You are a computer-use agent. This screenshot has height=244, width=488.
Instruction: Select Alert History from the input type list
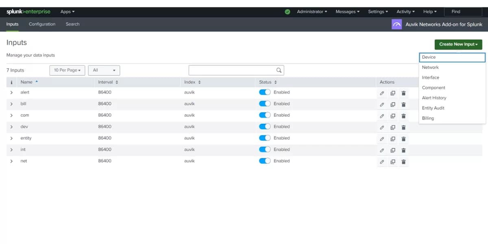point(434,98)
